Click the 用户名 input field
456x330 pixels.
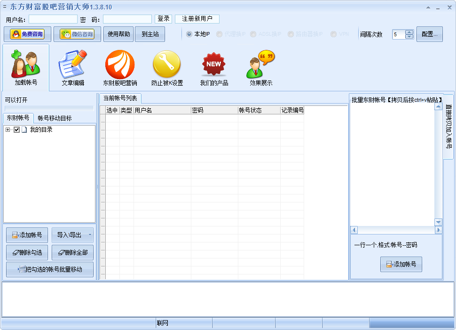(x=53, y=19)
